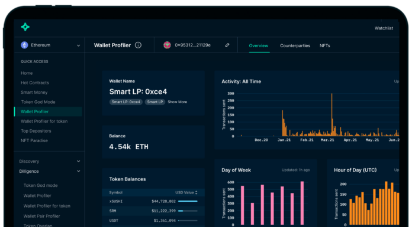Open Wallet Profiler under Diligence
Viewport: 412px width, 227px height.
[37, 196]
